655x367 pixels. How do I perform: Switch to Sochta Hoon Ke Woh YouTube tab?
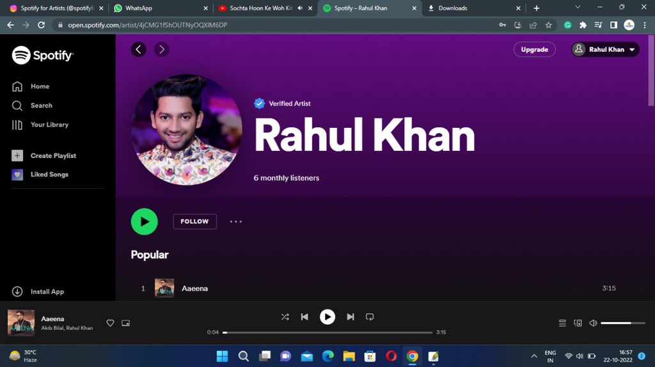point(261,8)
